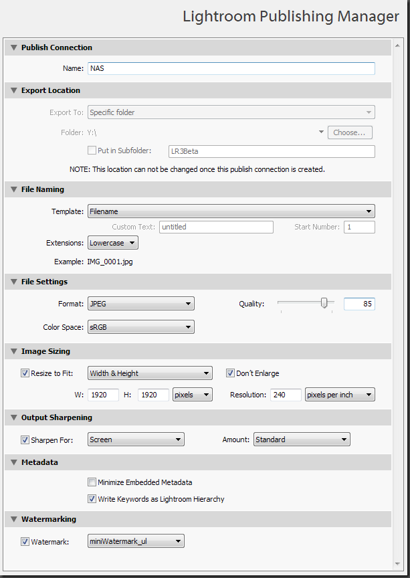The height and width of the screenshot is (578, 410).
Task: Click the Example filename IMG_0001.jpg text
Action: [110, 262]
